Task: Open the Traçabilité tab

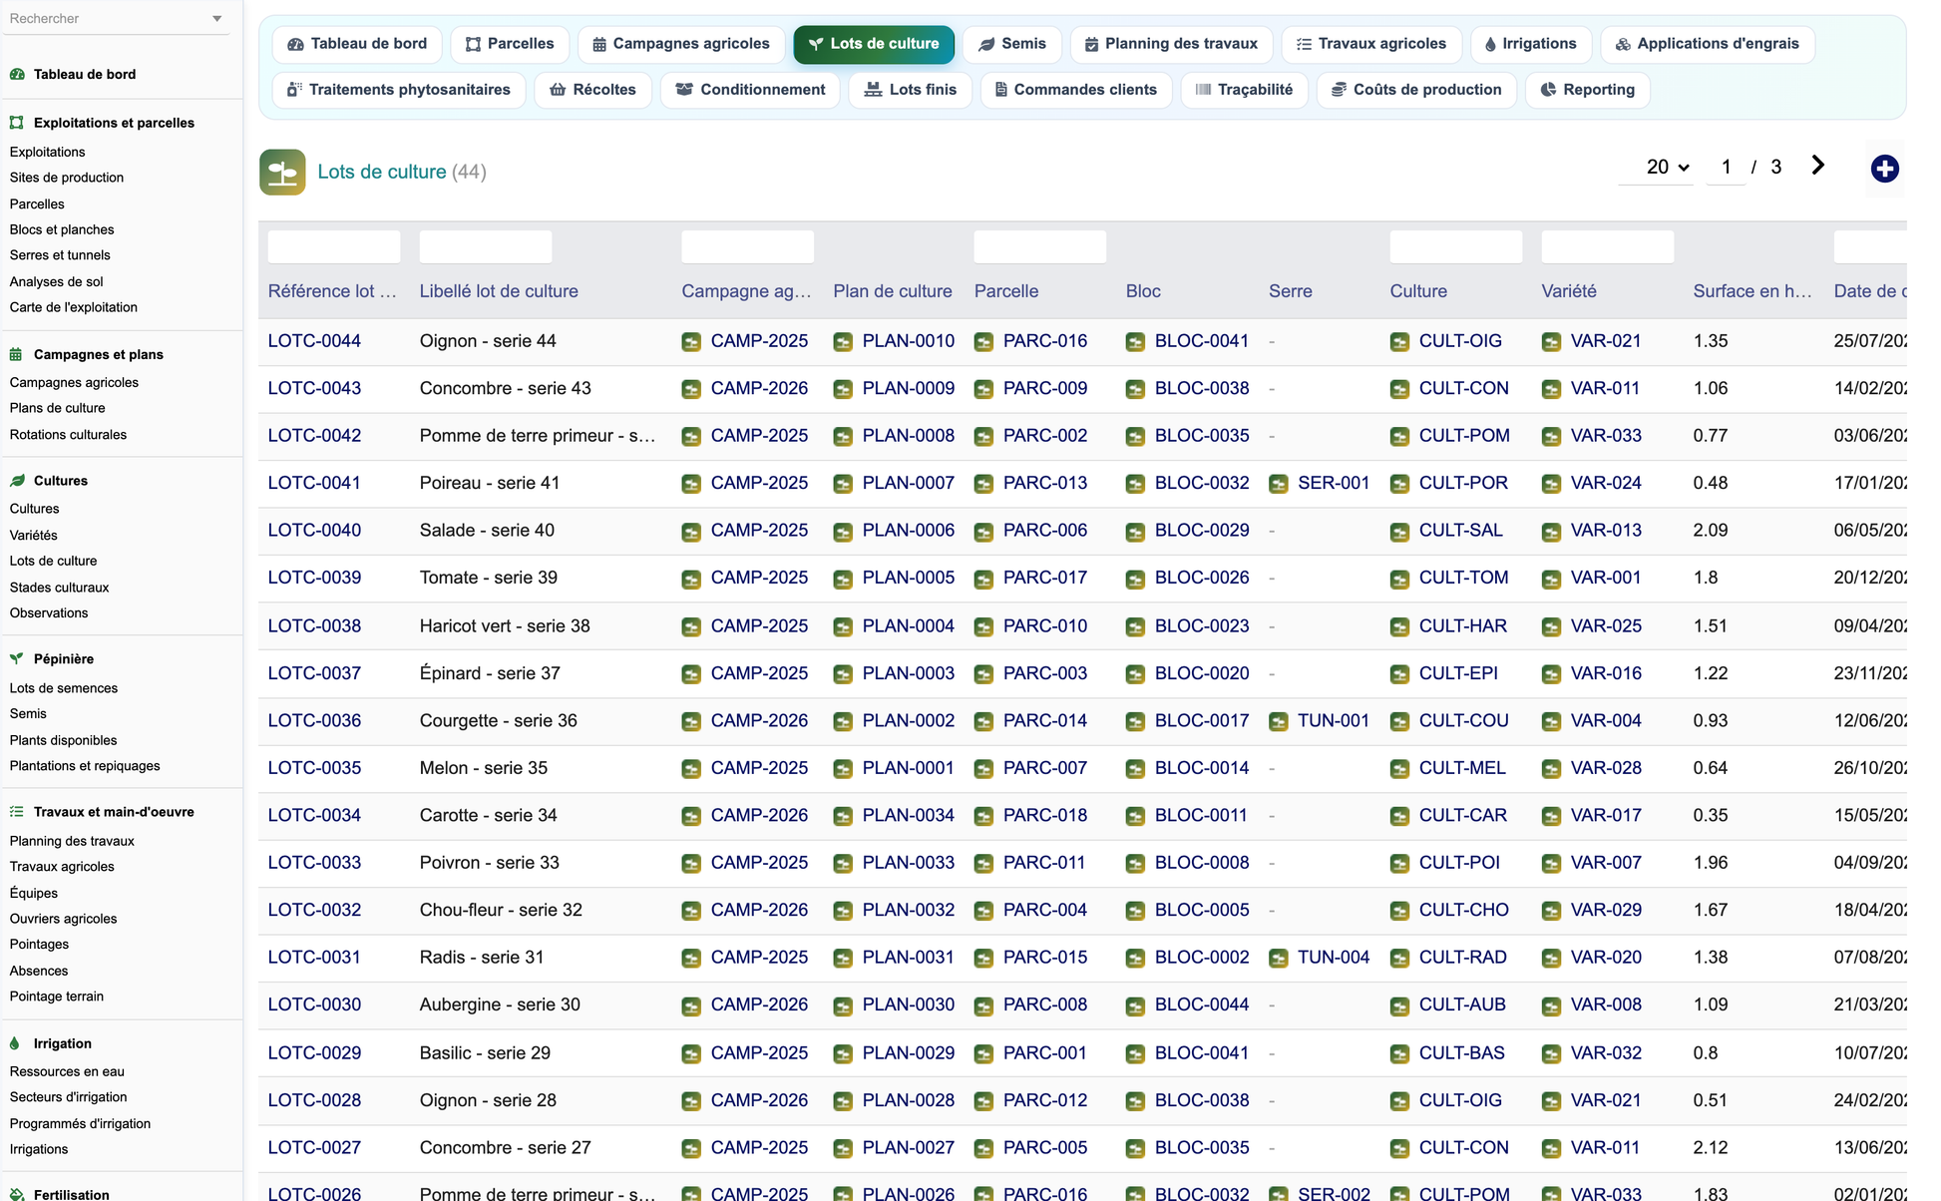Action: tap(1244, 90)
